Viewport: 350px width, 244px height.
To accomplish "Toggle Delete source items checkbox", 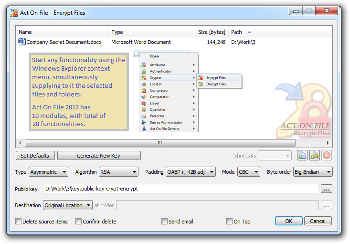I will (18, 222).
